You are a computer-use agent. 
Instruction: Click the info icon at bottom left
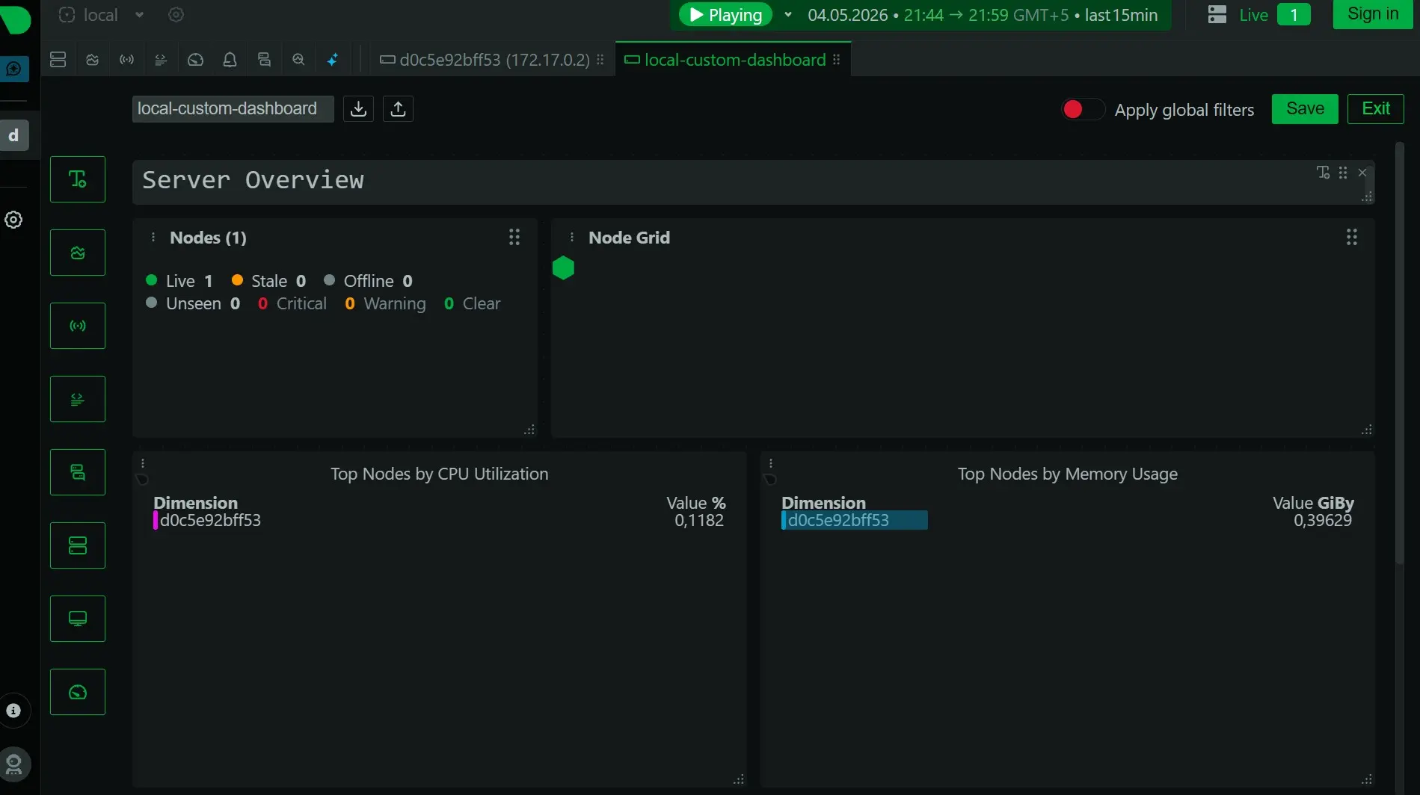click(14, 711)
